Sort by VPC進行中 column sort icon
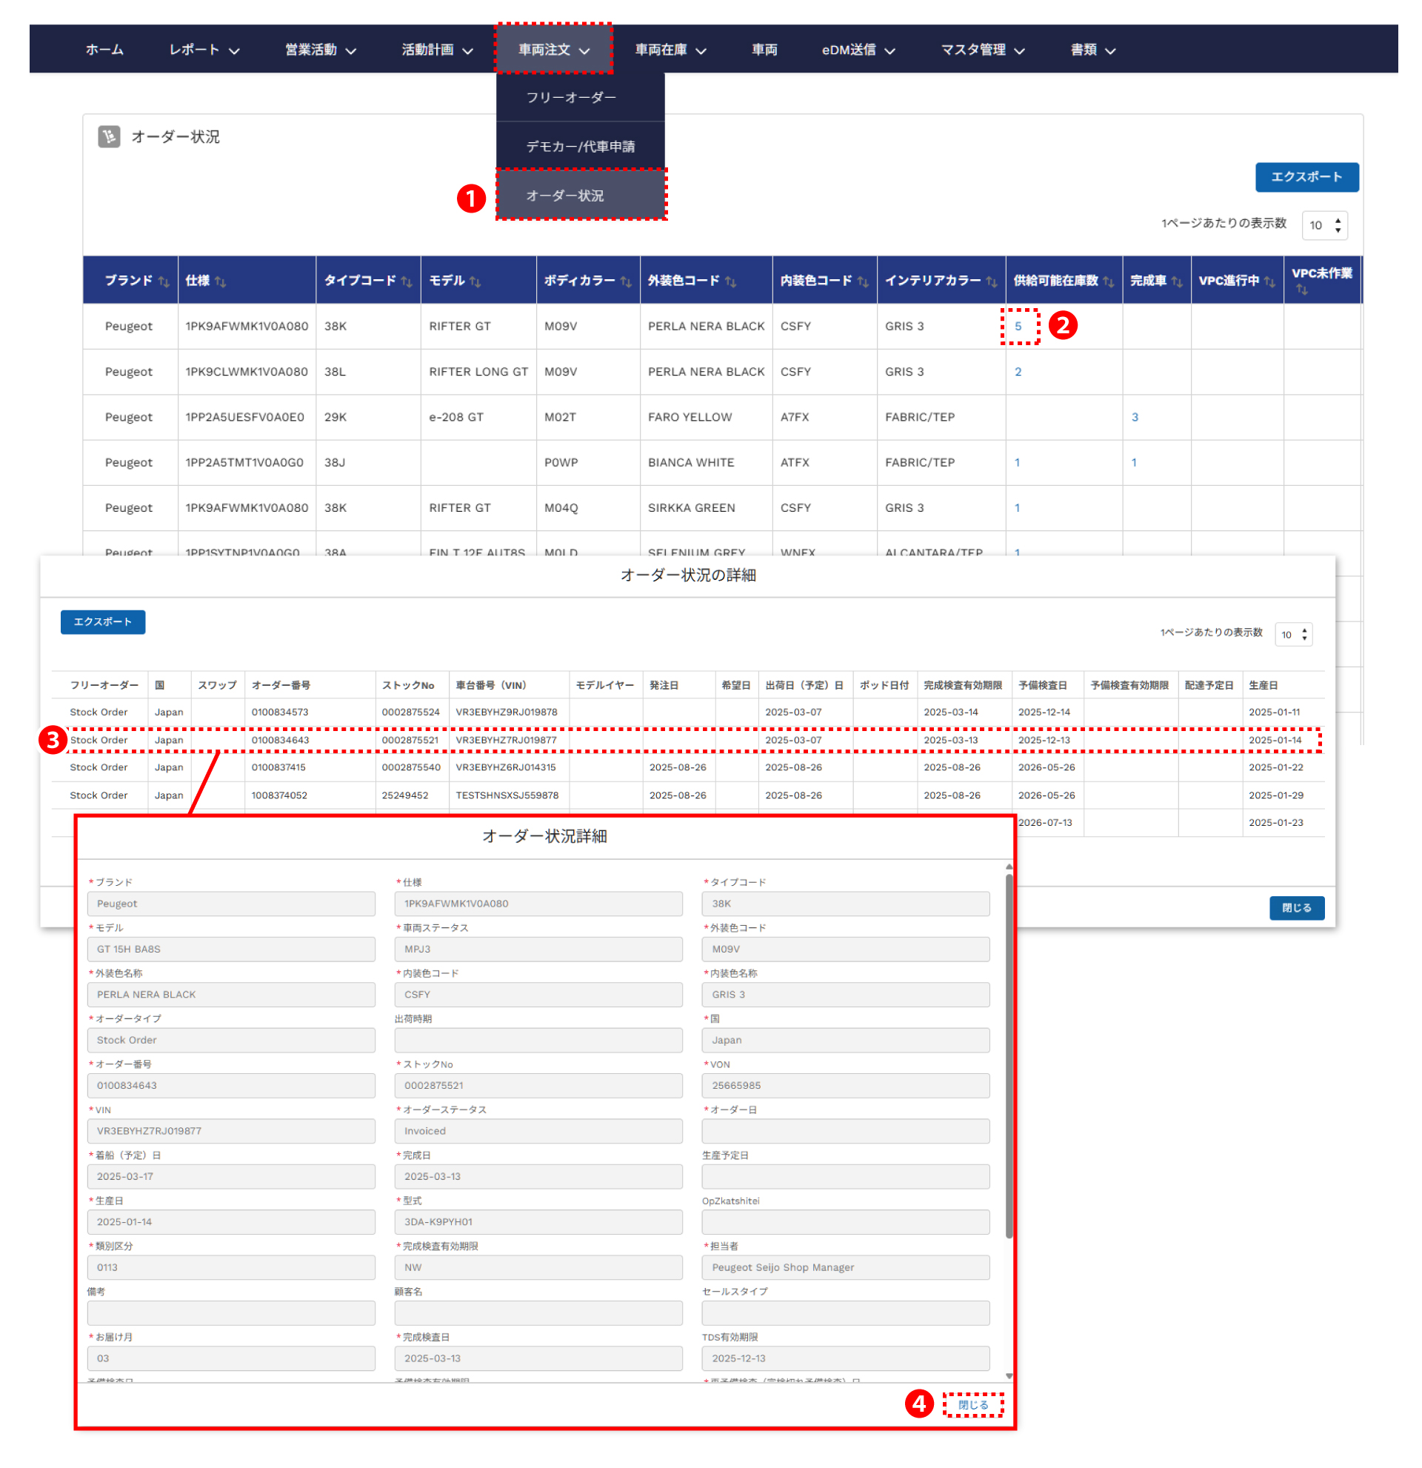This screenshot has width=1422, height=1468. [x=1269, y=281]
